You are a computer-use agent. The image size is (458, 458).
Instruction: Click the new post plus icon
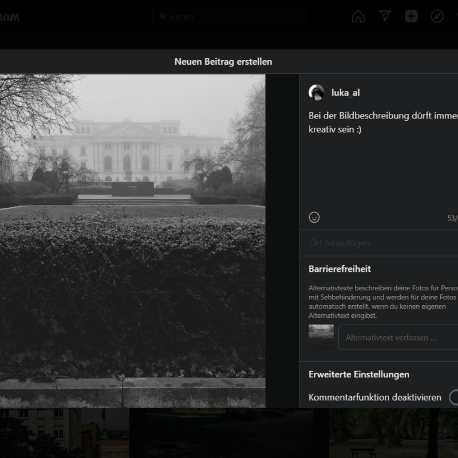point(411,17)
